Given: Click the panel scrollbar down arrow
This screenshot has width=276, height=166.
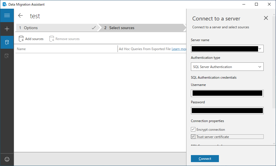Looking at the screenshot, I should coord(274,144).
